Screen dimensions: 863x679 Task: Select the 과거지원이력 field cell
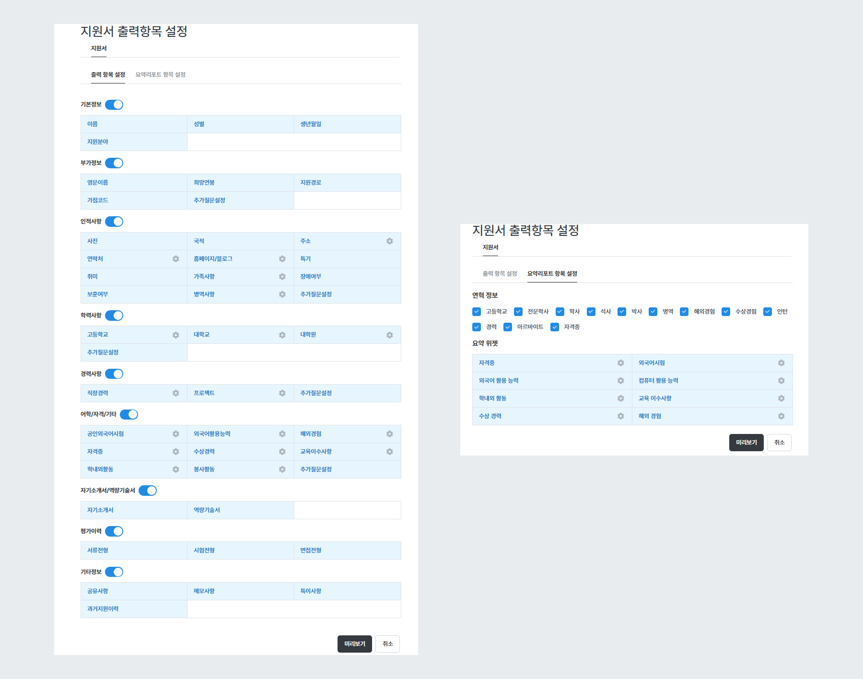(x=134, y=609)
